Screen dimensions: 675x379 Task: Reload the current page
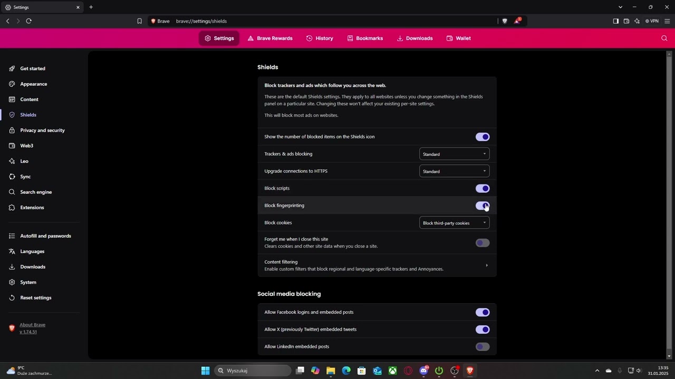click(x=28, y=21)
